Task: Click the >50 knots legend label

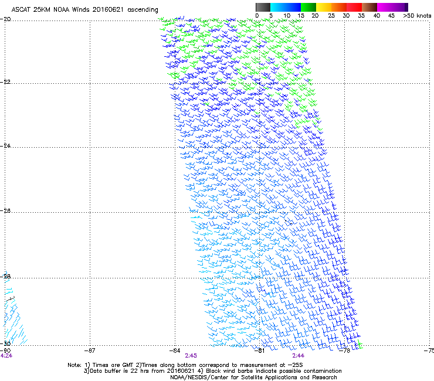Action: pos(418,16)
